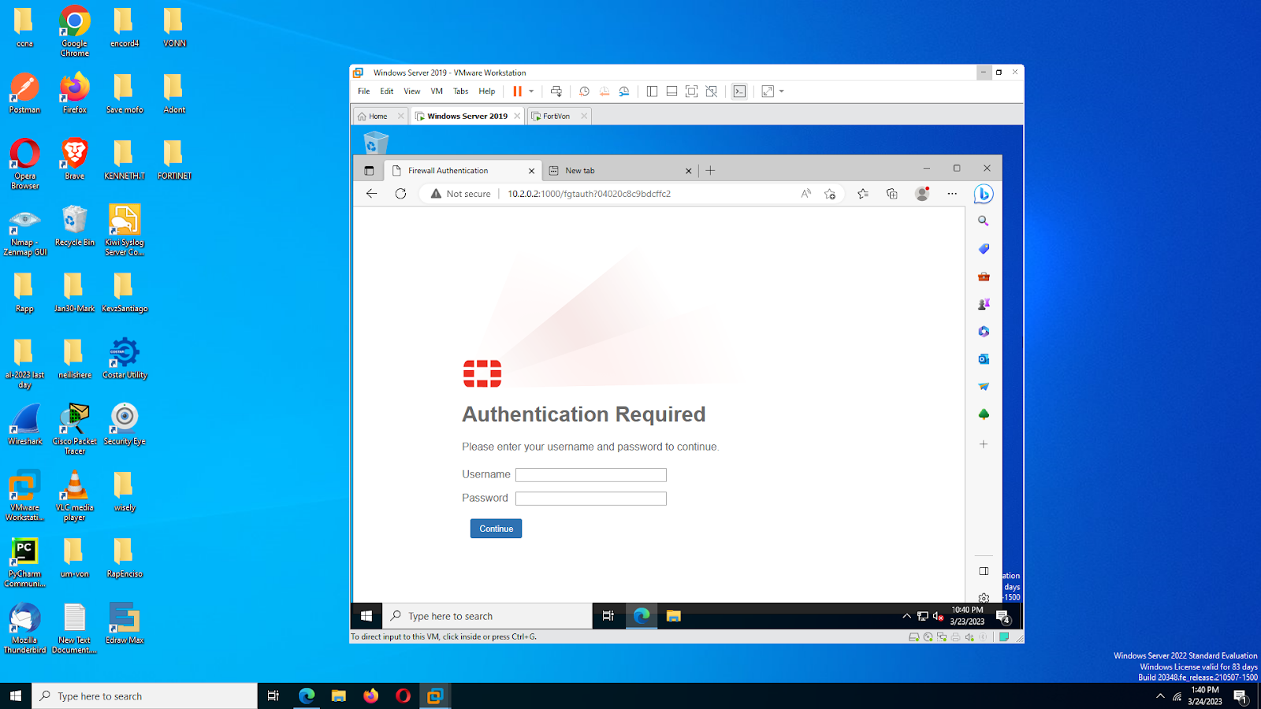Click host taskbar VMware Workstation icon
The image size is (1261, 709).
tap(435, 696)
